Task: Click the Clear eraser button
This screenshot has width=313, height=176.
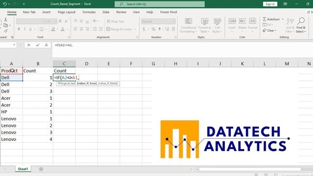Action: coord(269,30)
